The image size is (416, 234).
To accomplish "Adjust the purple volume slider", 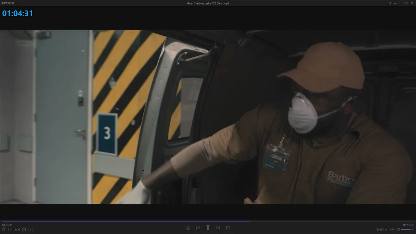I will click(408, 229).
